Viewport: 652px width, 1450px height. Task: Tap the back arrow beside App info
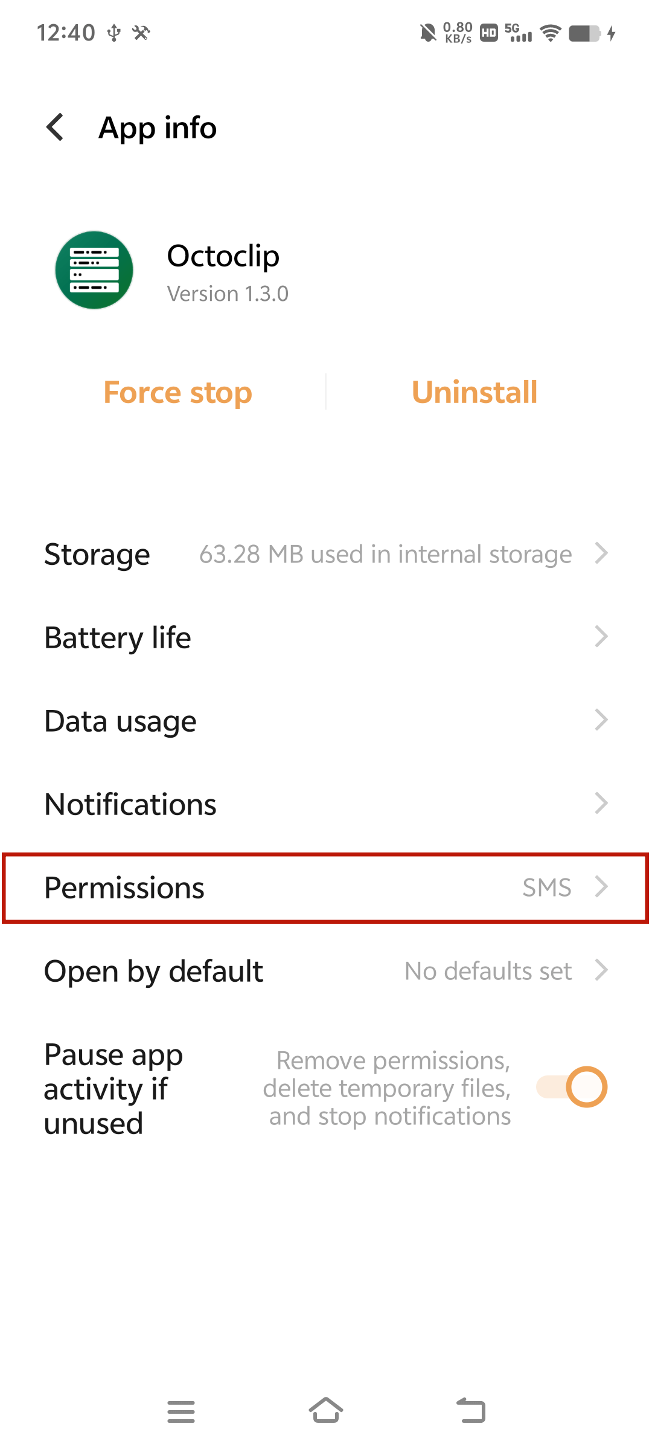[x=55, y=127]
